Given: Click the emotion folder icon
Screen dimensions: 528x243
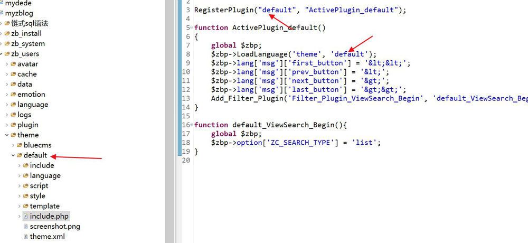Looking at the screenshot, I should pos(13,95).
